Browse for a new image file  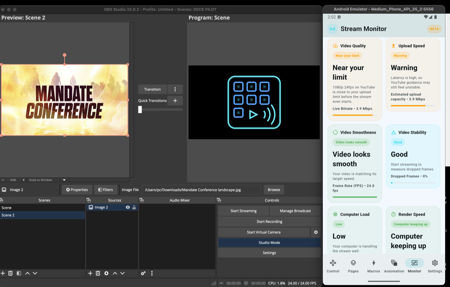(x=273, y=190)
